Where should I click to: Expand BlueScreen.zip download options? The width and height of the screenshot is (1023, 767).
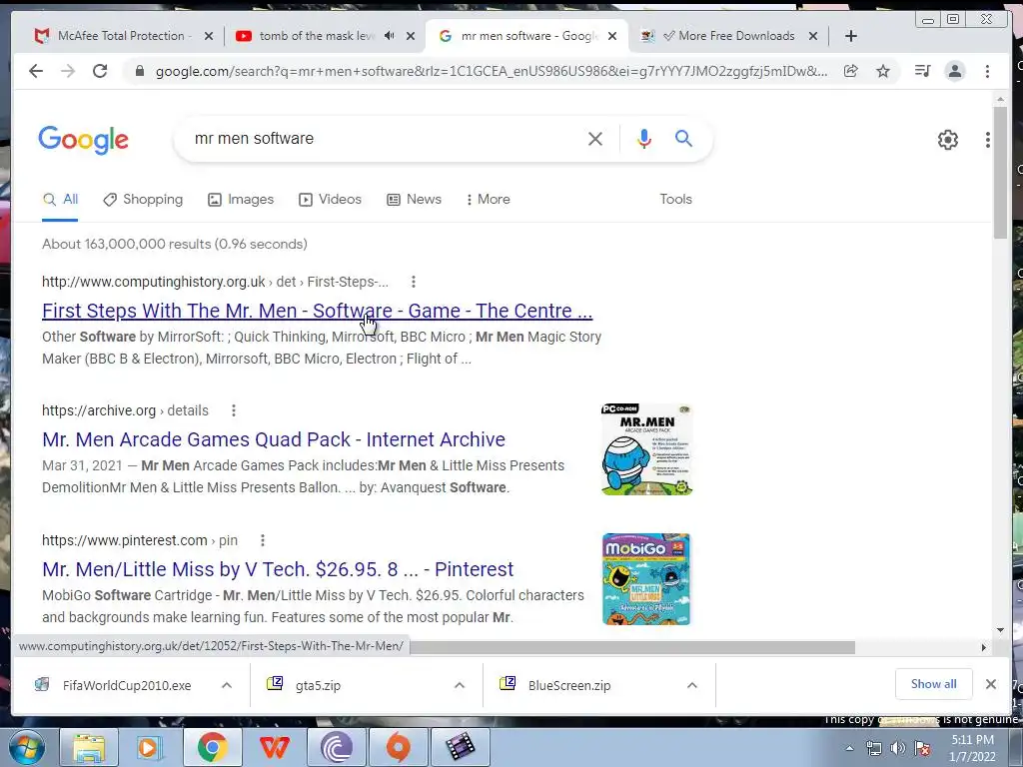(x=692, y=685)
